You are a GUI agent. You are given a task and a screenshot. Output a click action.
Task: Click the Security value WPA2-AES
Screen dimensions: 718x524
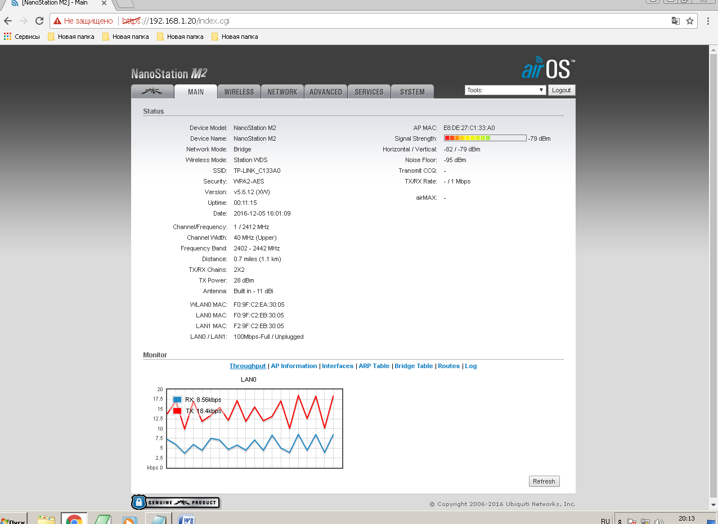(249, 181)
